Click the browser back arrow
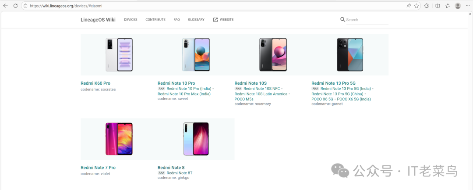The width and height of the screenshot is (473, 190). [6, 6]
